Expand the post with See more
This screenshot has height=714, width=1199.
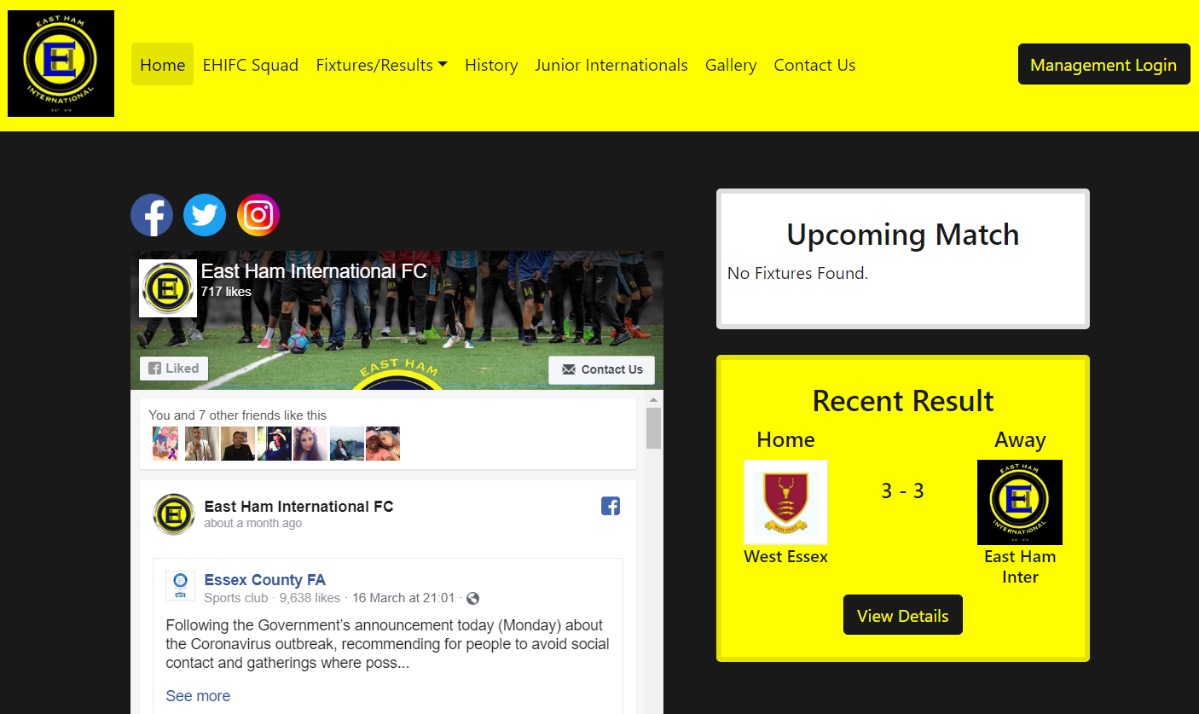point(198,696)
